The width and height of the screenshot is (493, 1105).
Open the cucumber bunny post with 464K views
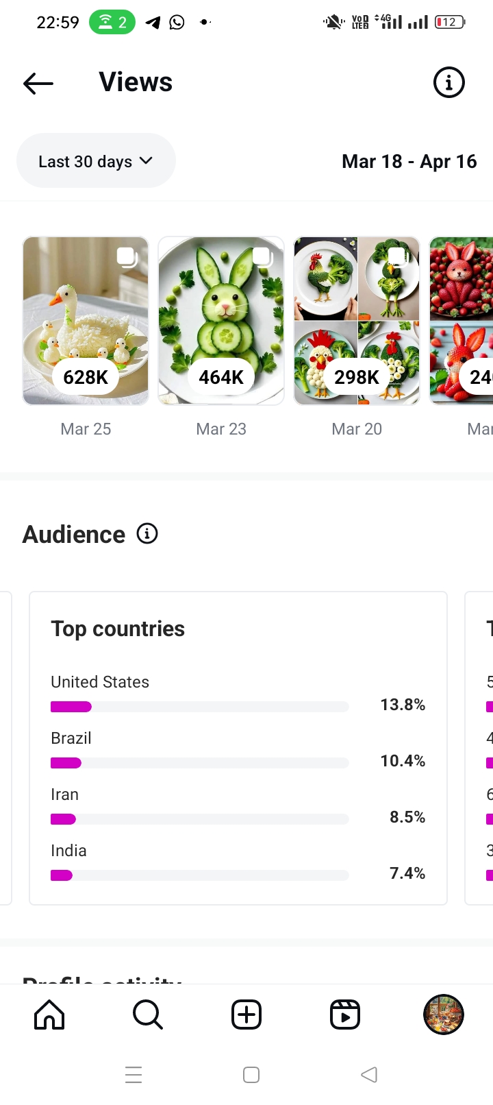click(221, 320)
